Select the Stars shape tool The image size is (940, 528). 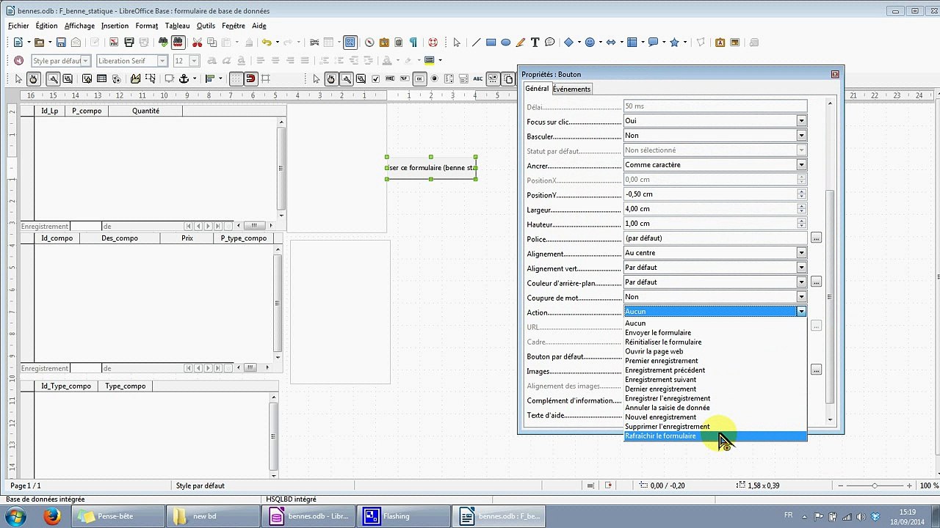click(674, 43)
